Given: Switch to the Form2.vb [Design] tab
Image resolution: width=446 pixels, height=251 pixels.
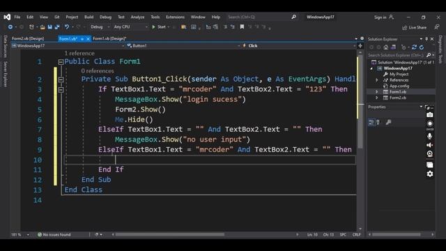Looking at the screenshot, I should click(28, 39).
